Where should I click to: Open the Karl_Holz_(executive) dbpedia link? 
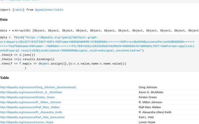tap(32, 117)
